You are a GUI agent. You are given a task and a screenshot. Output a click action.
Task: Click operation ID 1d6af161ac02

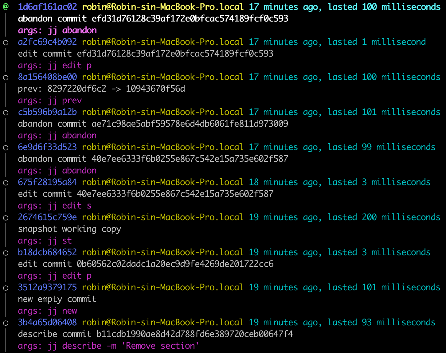point(47,7)
